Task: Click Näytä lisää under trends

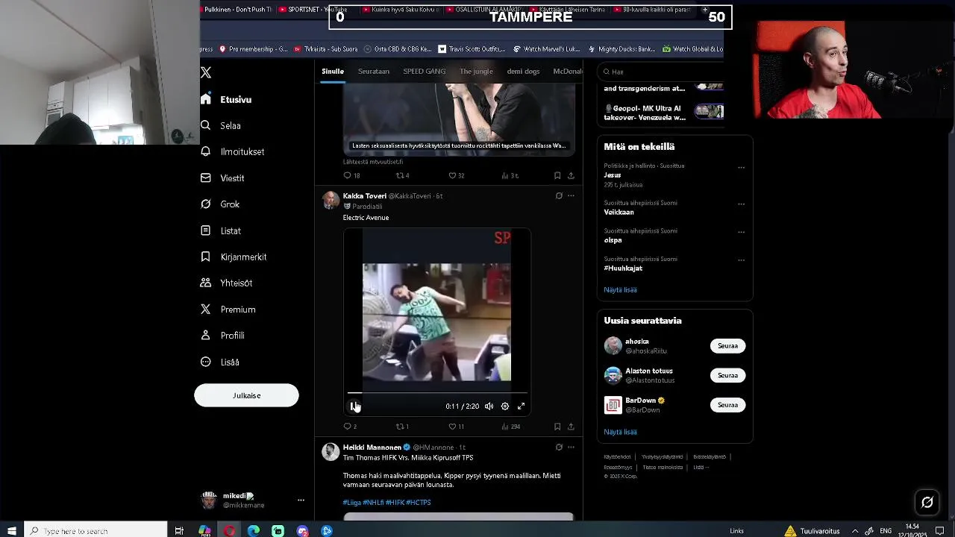Action: [x=620, y=289]
